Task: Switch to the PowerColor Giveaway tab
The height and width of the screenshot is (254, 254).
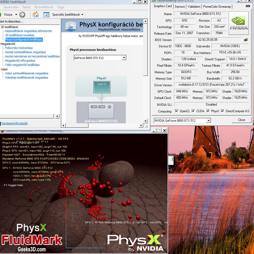Action: (x=217, y=7)
